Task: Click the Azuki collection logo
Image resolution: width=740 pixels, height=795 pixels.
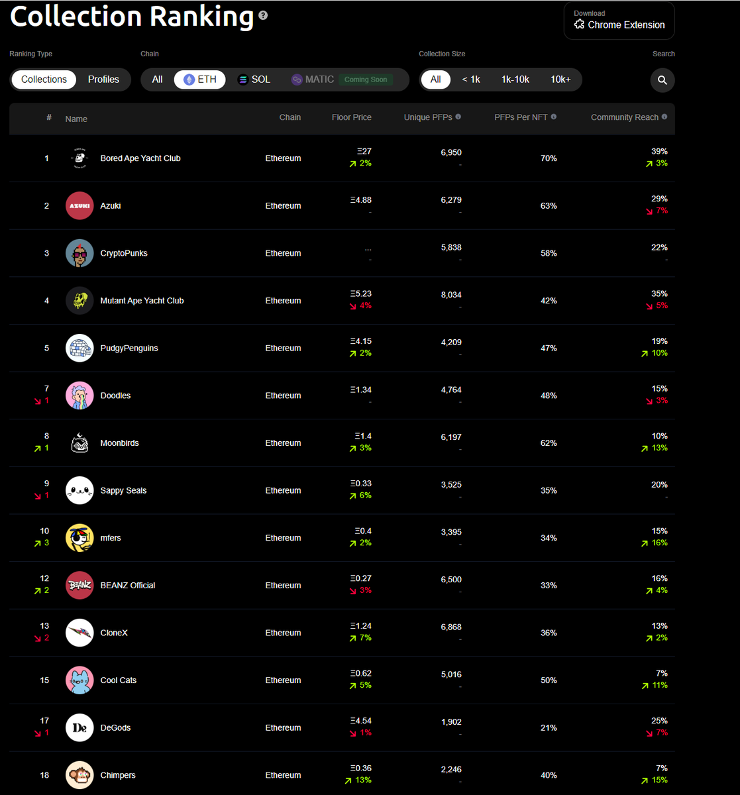Action: pos(79,205)
